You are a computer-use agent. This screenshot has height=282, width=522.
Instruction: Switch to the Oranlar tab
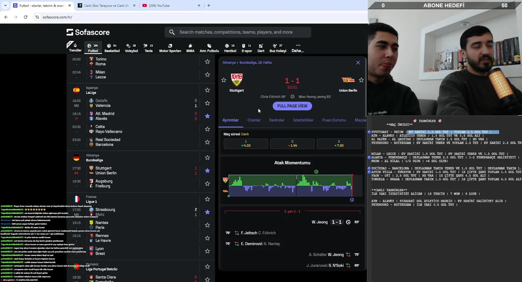point(254,120)
